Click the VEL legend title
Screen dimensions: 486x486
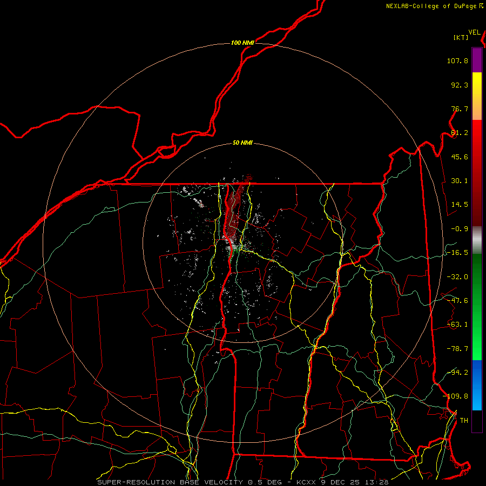point(474,32)
